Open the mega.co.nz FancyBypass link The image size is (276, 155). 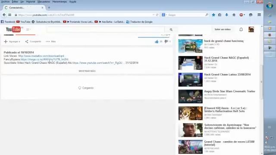(x=44, y=59)
